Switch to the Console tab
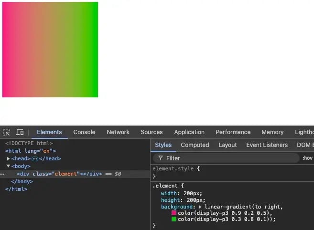Viewport: 314px width, 230px height. (84, 132)
